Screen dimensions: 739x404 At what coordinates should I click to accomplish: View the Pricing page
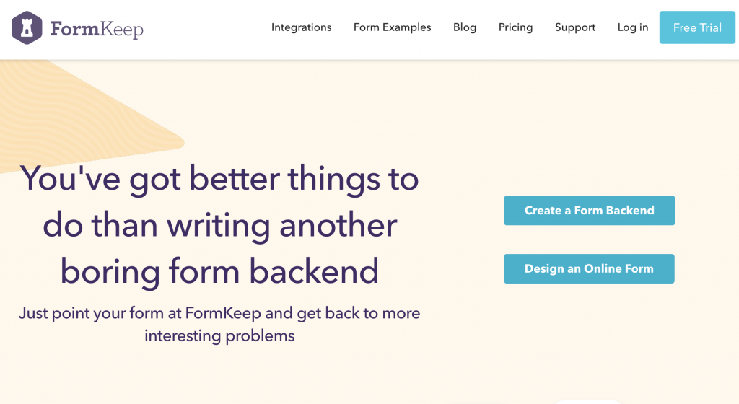click(515, 27)
